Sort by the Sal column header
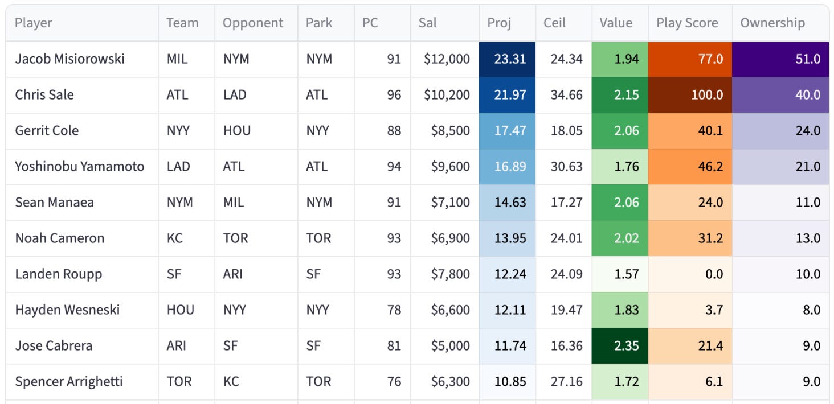 445,23
